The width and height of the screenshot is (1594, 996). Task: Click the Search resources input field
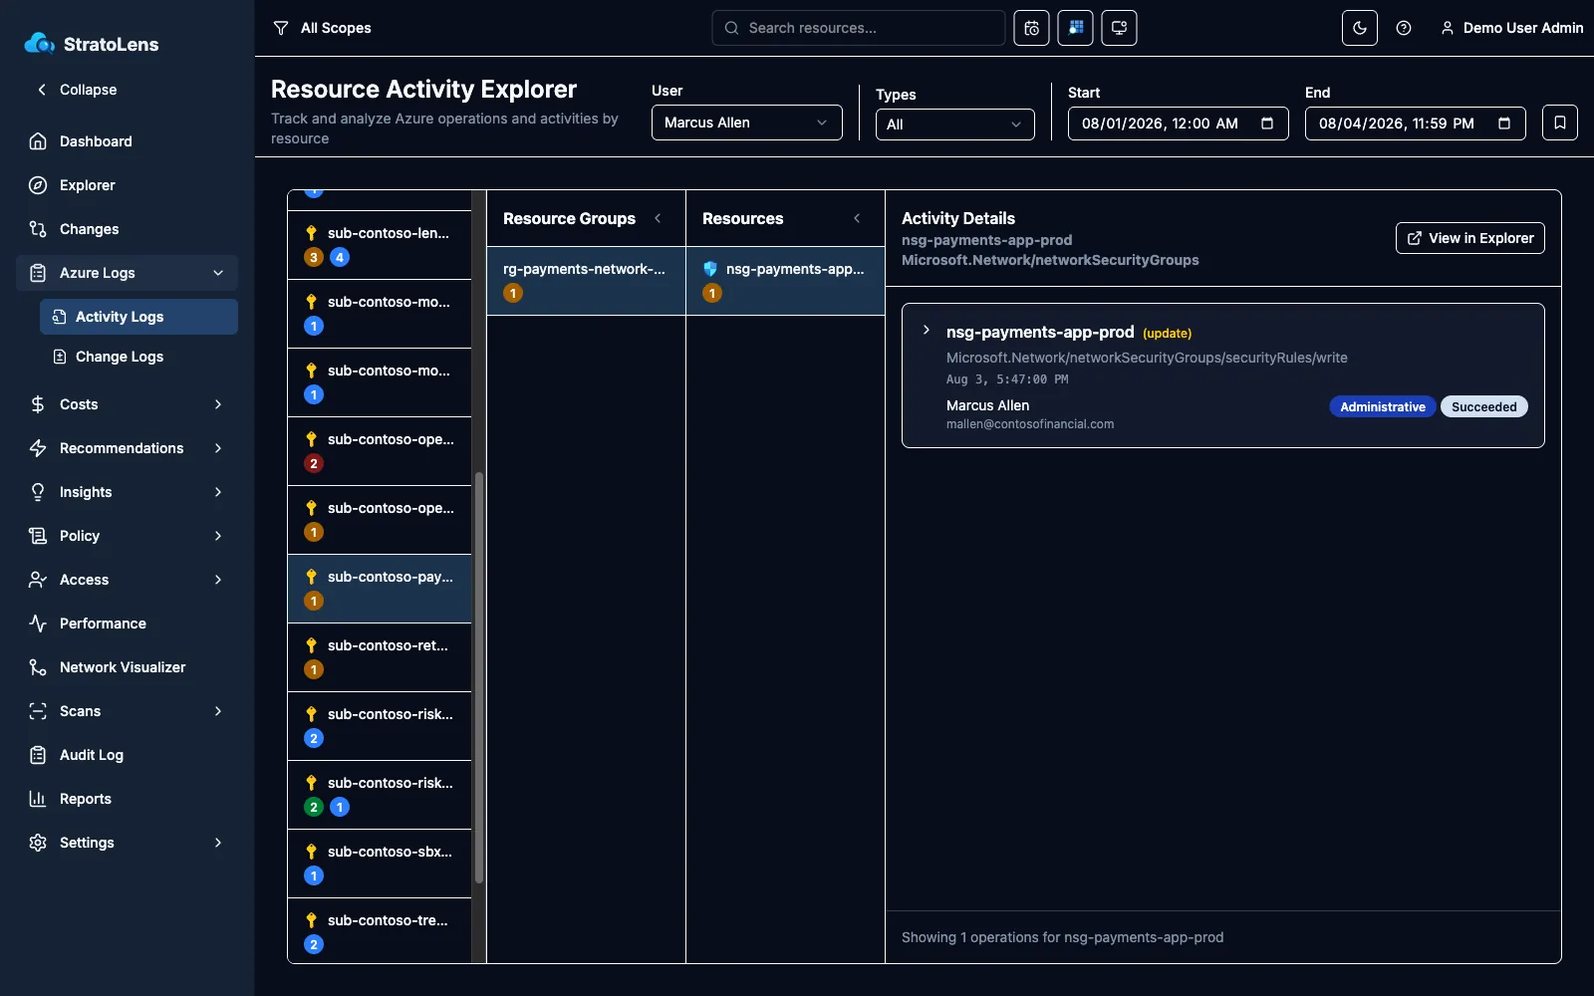pyautogui.click(x=859, y=28)
